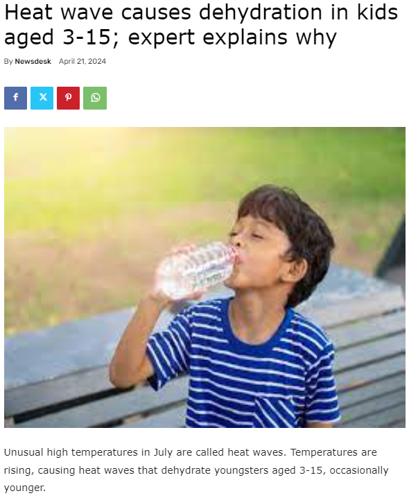This screenshot has width=409, height=498.
Task: Click "expert explains why" in the headline
Action: [232, 37]
